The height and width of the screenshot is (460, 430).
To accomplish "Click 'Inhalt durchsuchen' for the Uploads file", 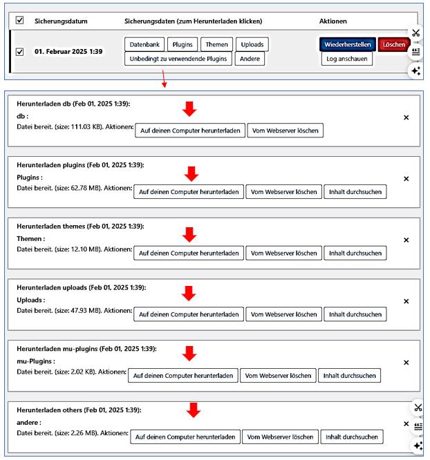I will pos(355,314).
